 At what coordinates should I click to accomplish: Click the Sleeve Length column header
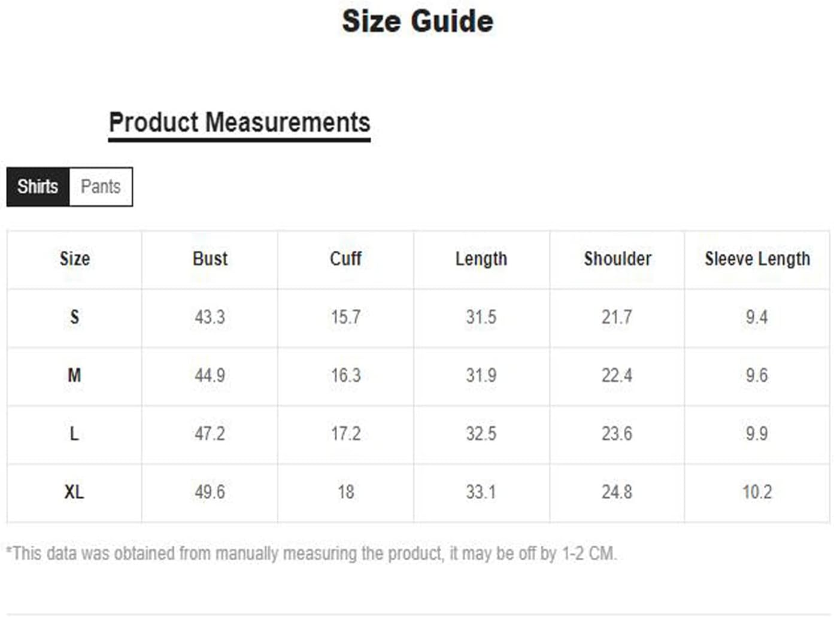[x=757, y=259]
